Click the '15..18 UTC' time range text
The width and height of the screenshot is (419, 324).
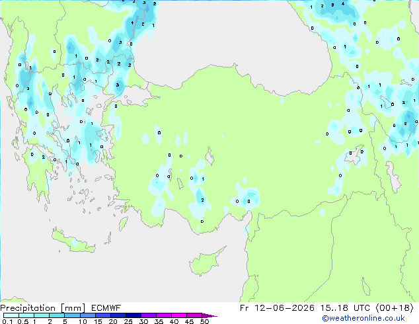pyautogui.click(x=346, y=308)
